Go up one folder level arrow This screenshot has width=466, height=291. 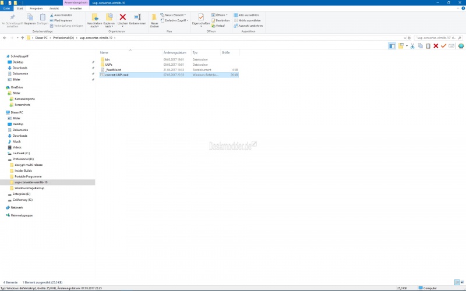pyautogui.click(x=22, y=38)
